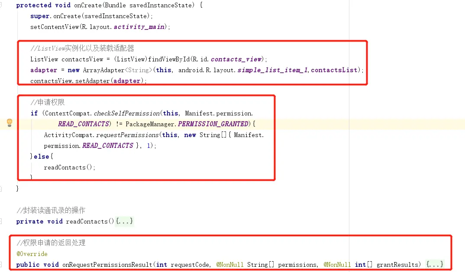This screenshot has width=465, height=272.
Task: Expand the folded readContacts() method body
Action: (124, 221)
